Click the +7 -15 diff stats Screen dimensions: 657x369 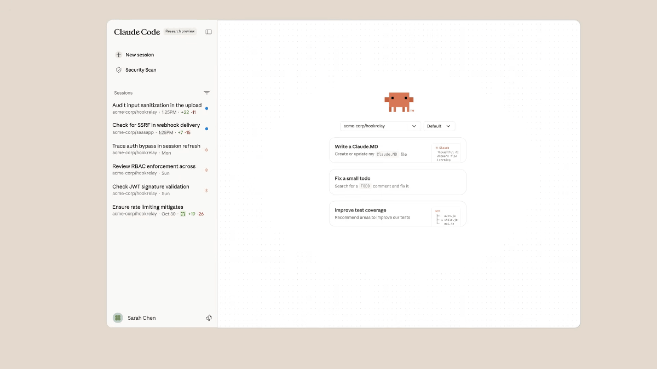coord(184,132)
